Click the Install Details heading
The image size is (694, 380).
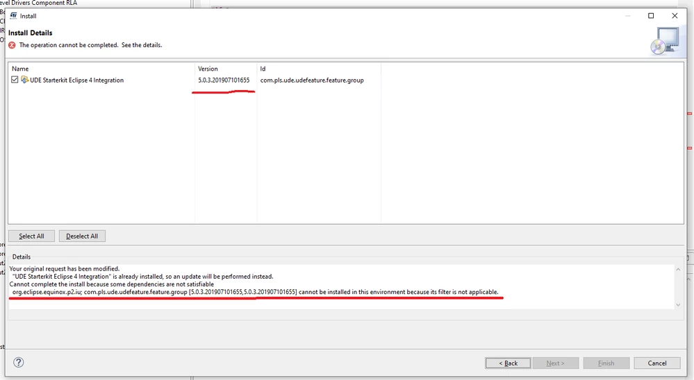[30, 33]
